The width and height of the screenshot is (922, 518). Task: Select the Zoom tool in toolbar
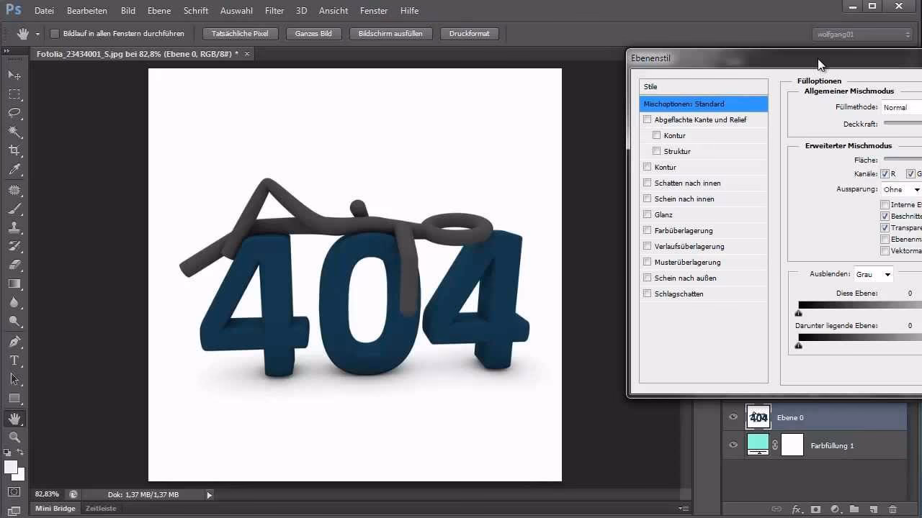[x=14, y=437]
